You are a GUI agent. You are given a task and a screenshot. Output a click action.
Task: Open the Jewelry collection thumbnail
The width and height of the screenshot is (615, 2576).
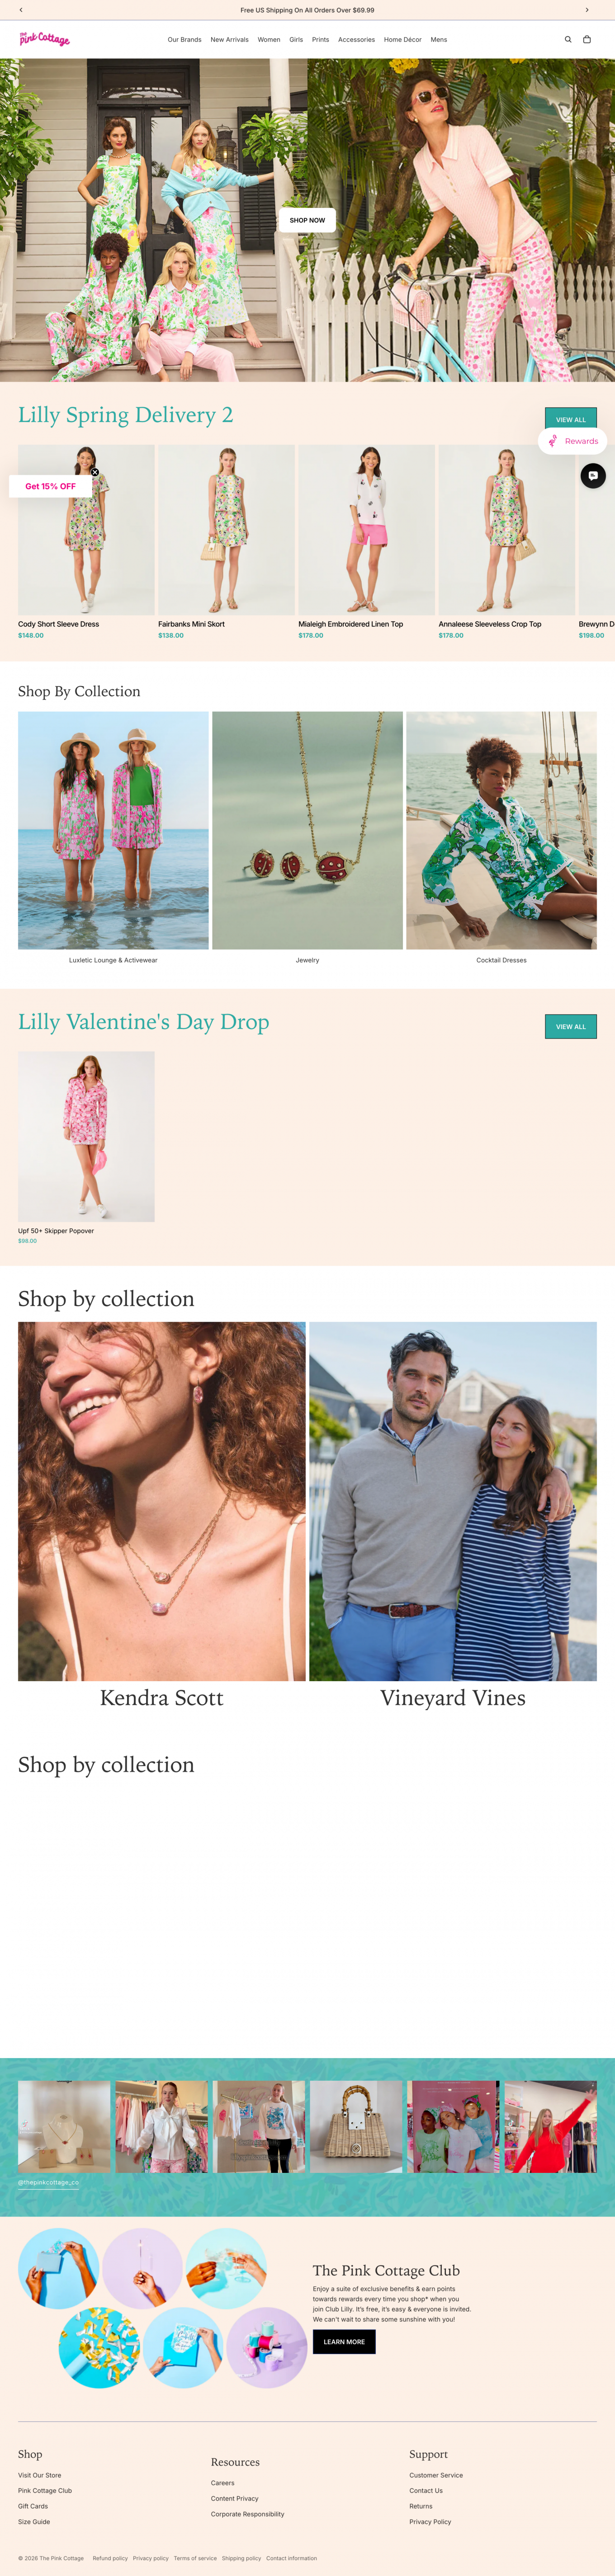click(307, 830)
